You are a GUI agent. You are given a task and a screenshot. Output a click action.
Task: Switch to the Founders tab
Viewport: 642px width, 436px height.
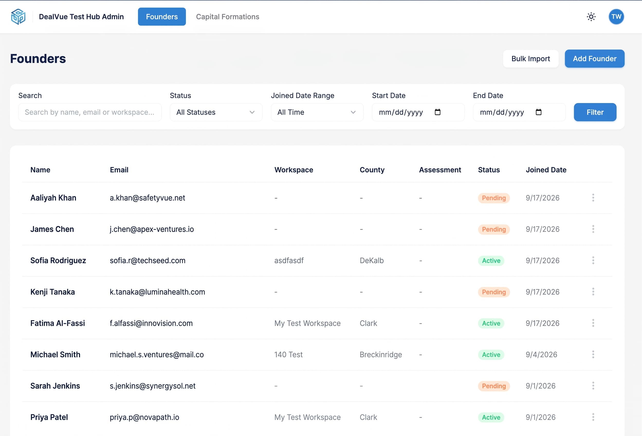point(162,16)
